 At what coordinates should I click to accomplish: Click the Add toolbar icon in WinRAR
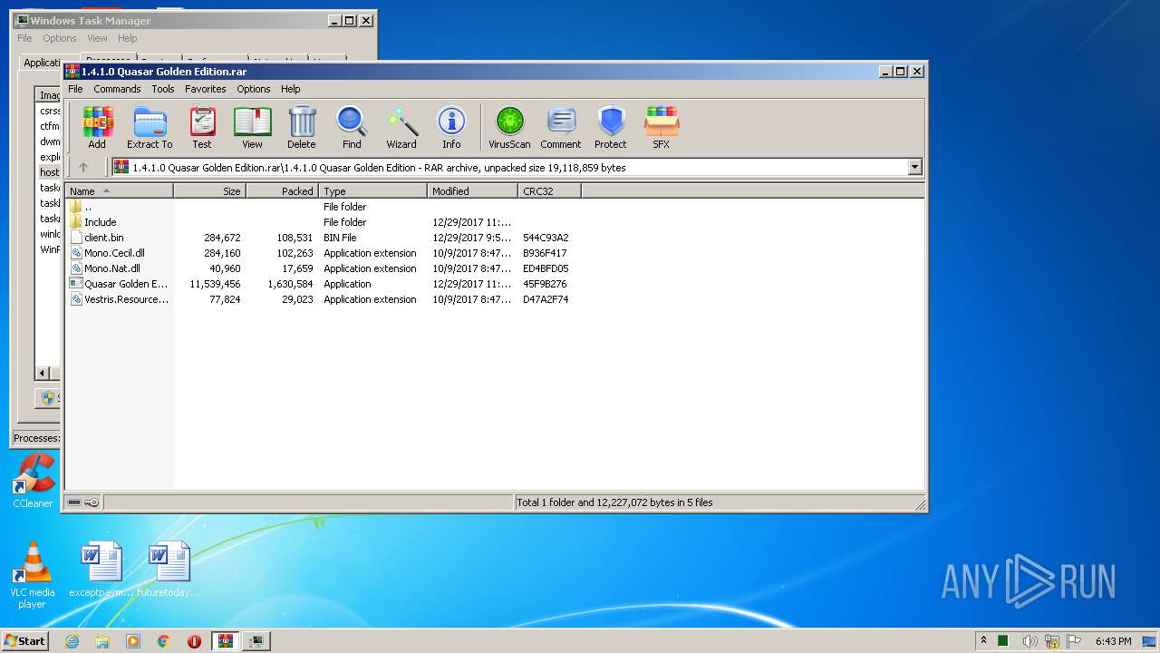tap(97, 127)
